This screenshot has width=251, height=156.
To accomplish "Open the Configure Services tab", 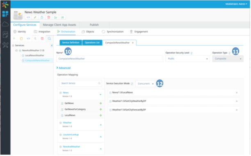I will [25, 25].
